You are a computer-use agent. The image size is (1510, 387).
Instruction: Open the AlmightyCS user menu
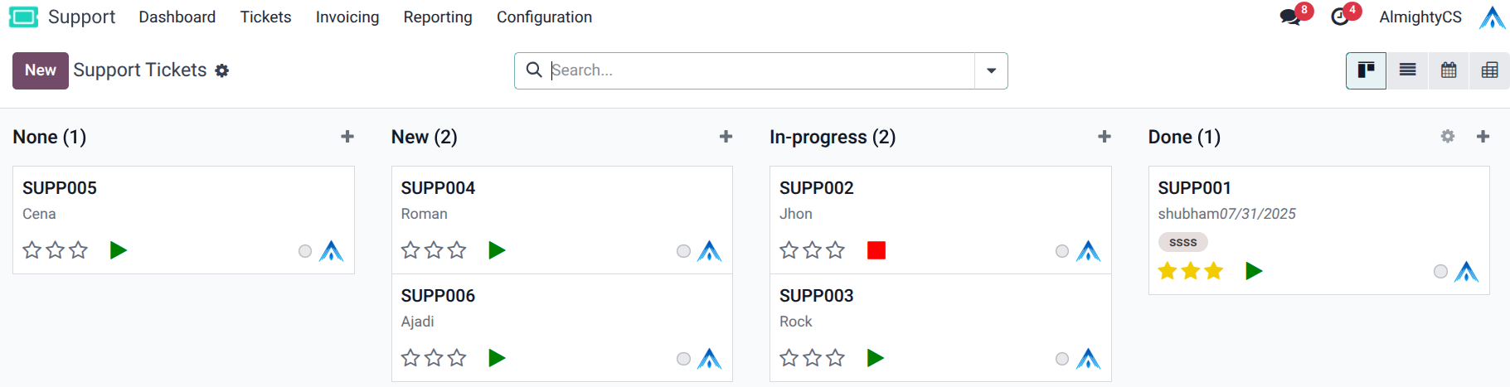[x=1420, y=17]
